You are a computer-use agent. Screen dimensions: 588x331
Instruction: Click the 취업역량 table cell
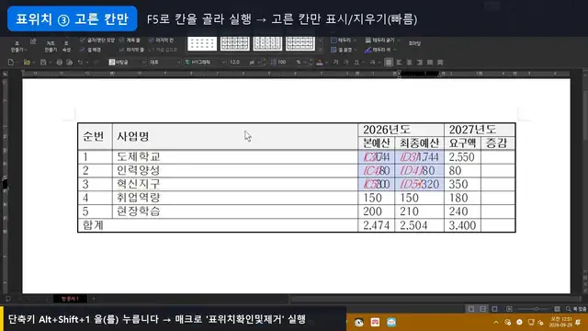(235, 198)
